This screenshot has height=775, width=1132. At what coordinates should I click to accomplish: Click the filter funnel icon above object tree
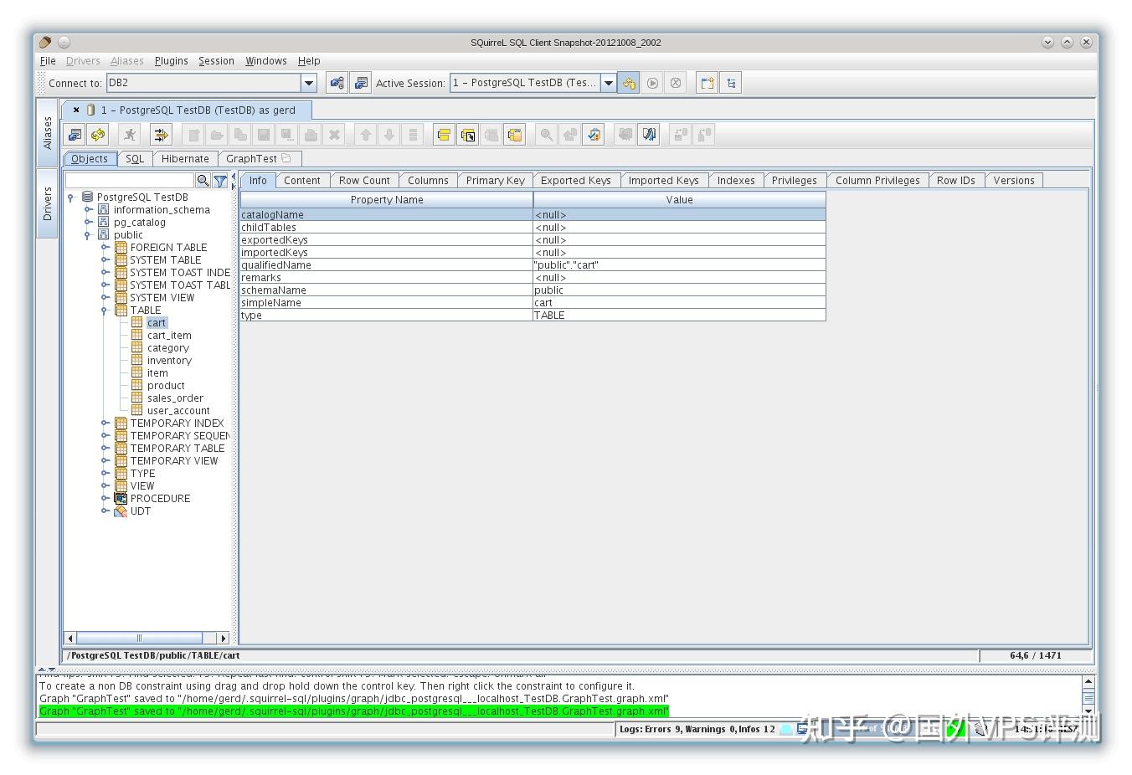tap(219, 180)
